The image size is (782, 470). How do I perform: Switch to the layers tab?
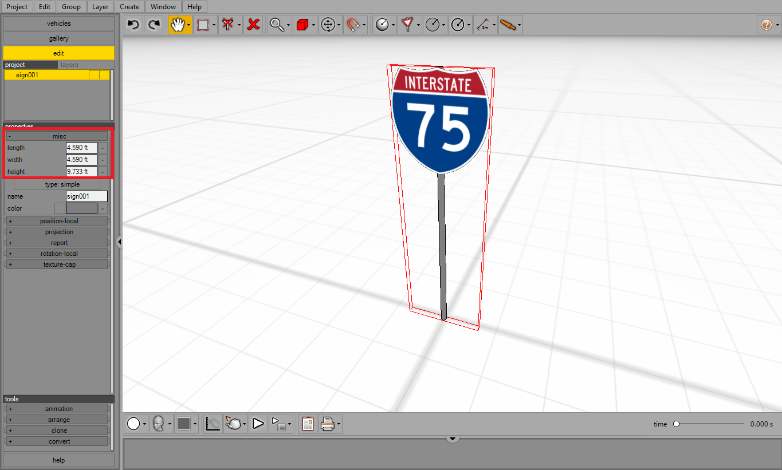69,65
